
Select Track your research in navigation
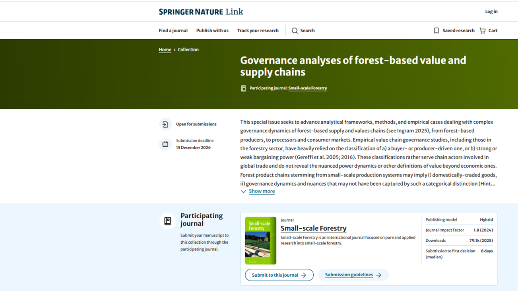pos(258,31)
